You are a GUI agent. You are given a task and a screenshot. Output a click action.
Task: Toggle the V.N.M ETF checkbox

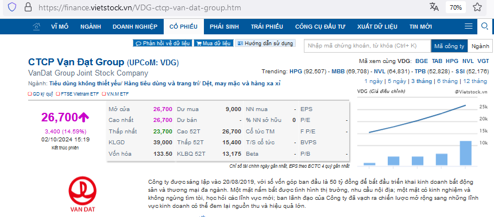coord(103,94)
